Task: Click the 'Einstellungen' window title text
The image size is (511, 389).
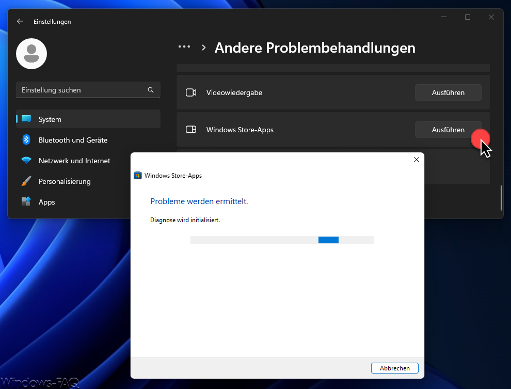Action: 52,22
